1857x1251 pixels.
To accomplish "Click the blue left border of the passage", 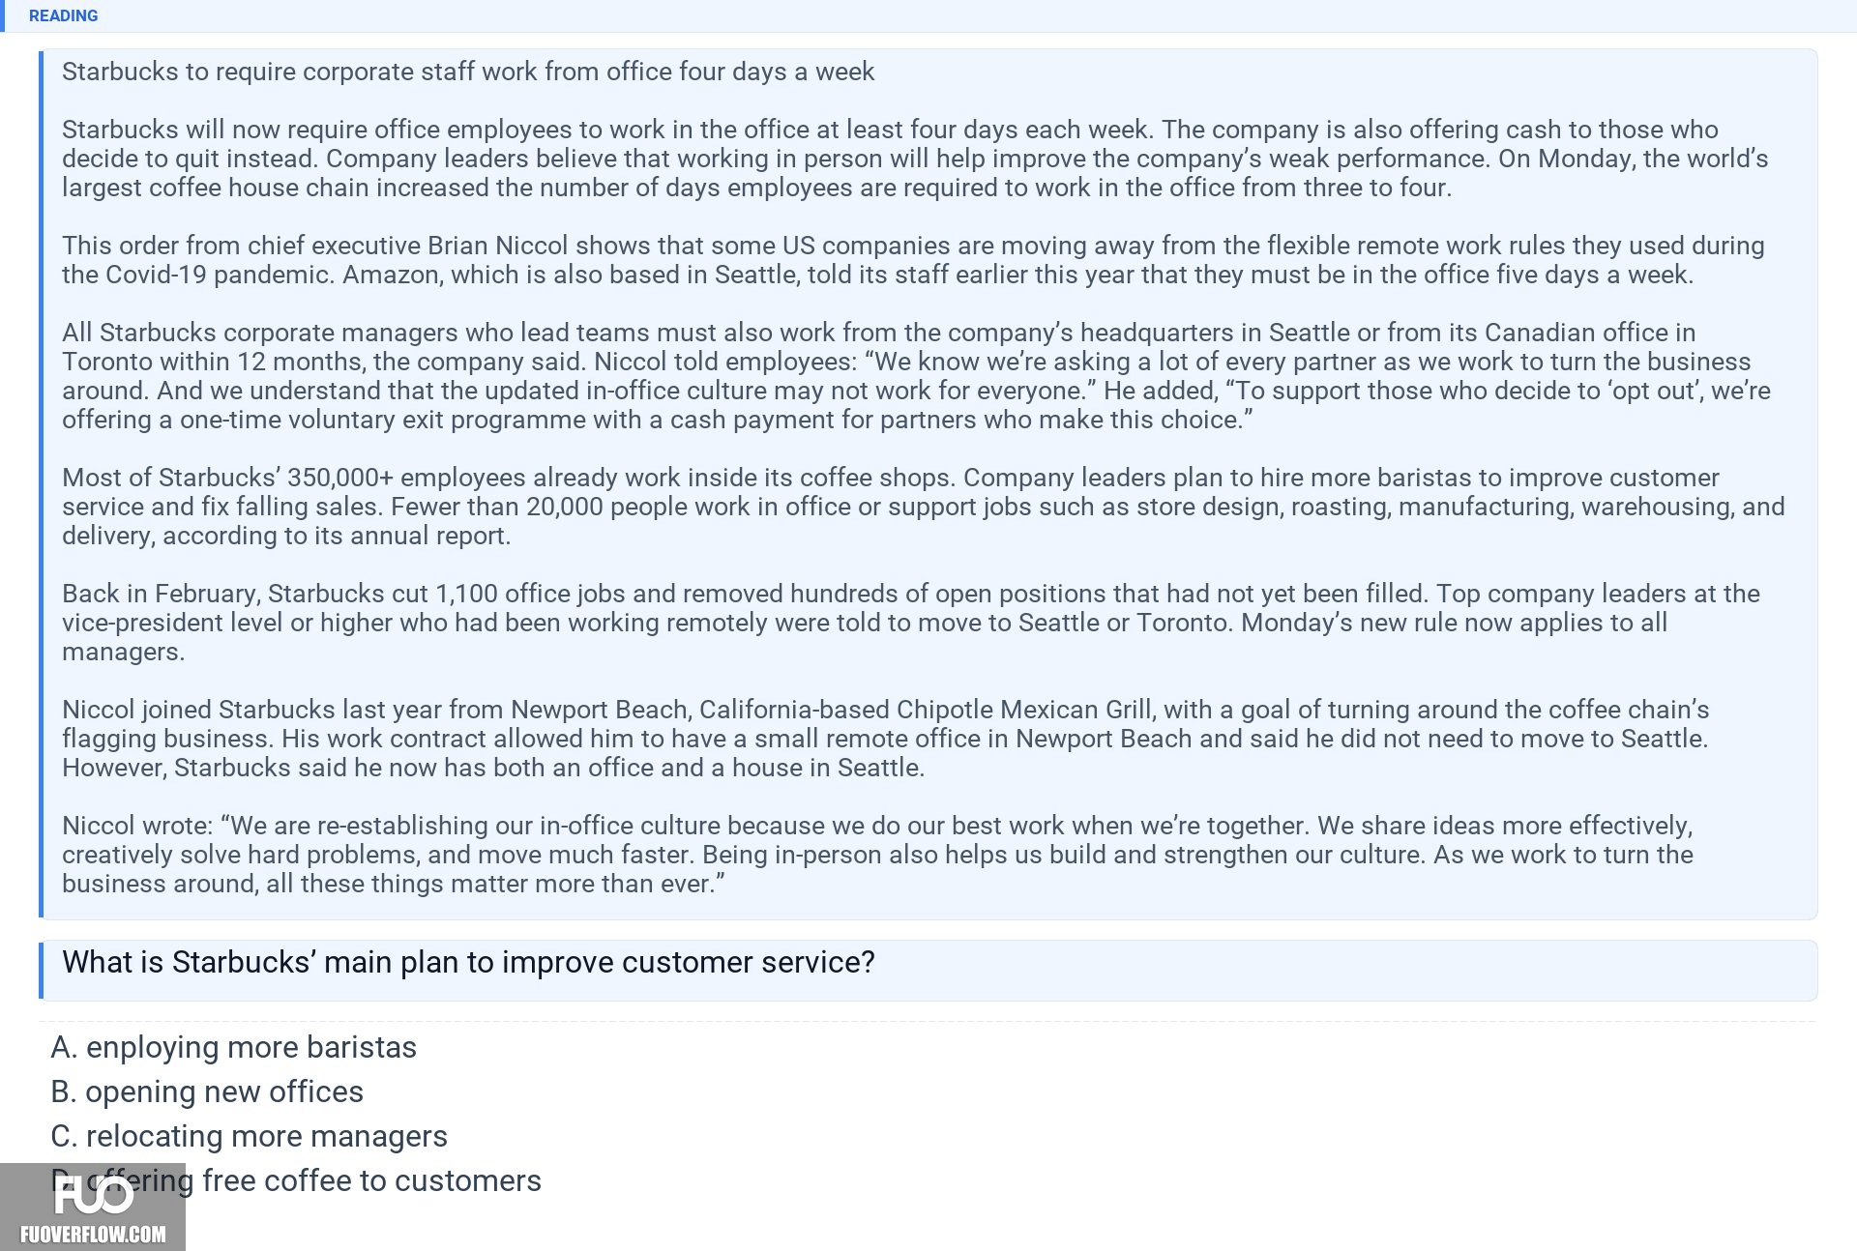I will tap(41, 483).
